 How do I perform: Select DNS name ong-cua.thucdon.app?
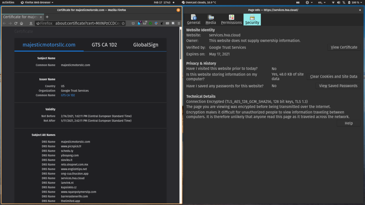pyautogui.click(x=75, y=174)
